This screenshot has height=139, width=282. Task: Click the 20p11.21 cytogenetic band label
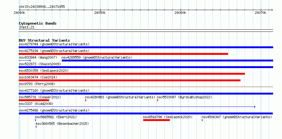click(27, 27)
